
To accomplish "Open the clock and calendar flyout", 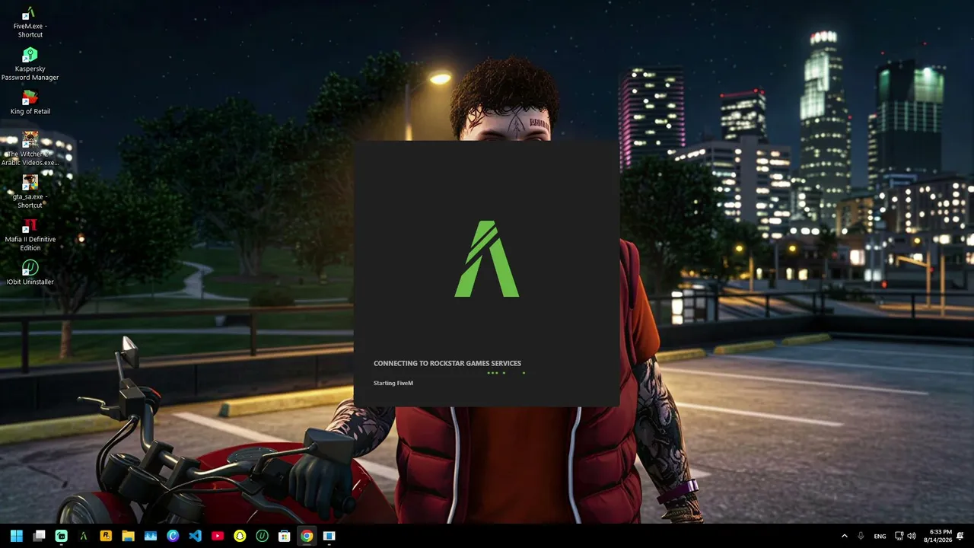I will [x=937, y=536].
